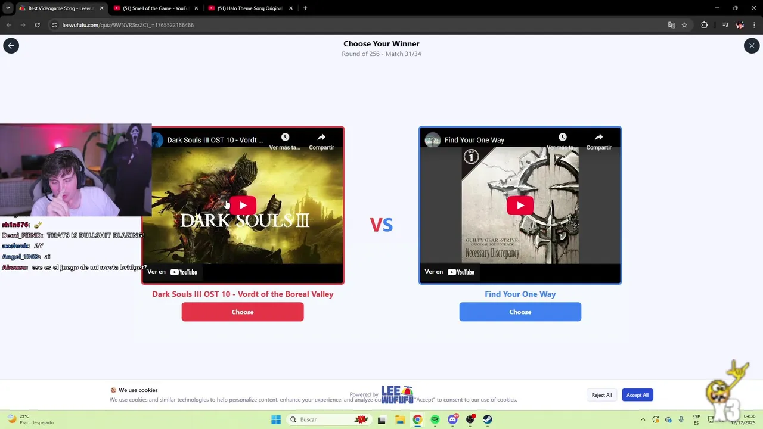Image resolution: width=763 pixels, height=429 pixels.
Task: Click the share arrow on Find Your One Way video
Action: tap(598, 137)
